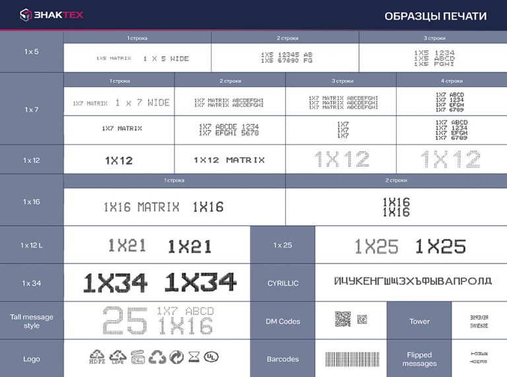Select the 1 x 7 row label
This screenshot has width=507, height=377.
point(32,110)
